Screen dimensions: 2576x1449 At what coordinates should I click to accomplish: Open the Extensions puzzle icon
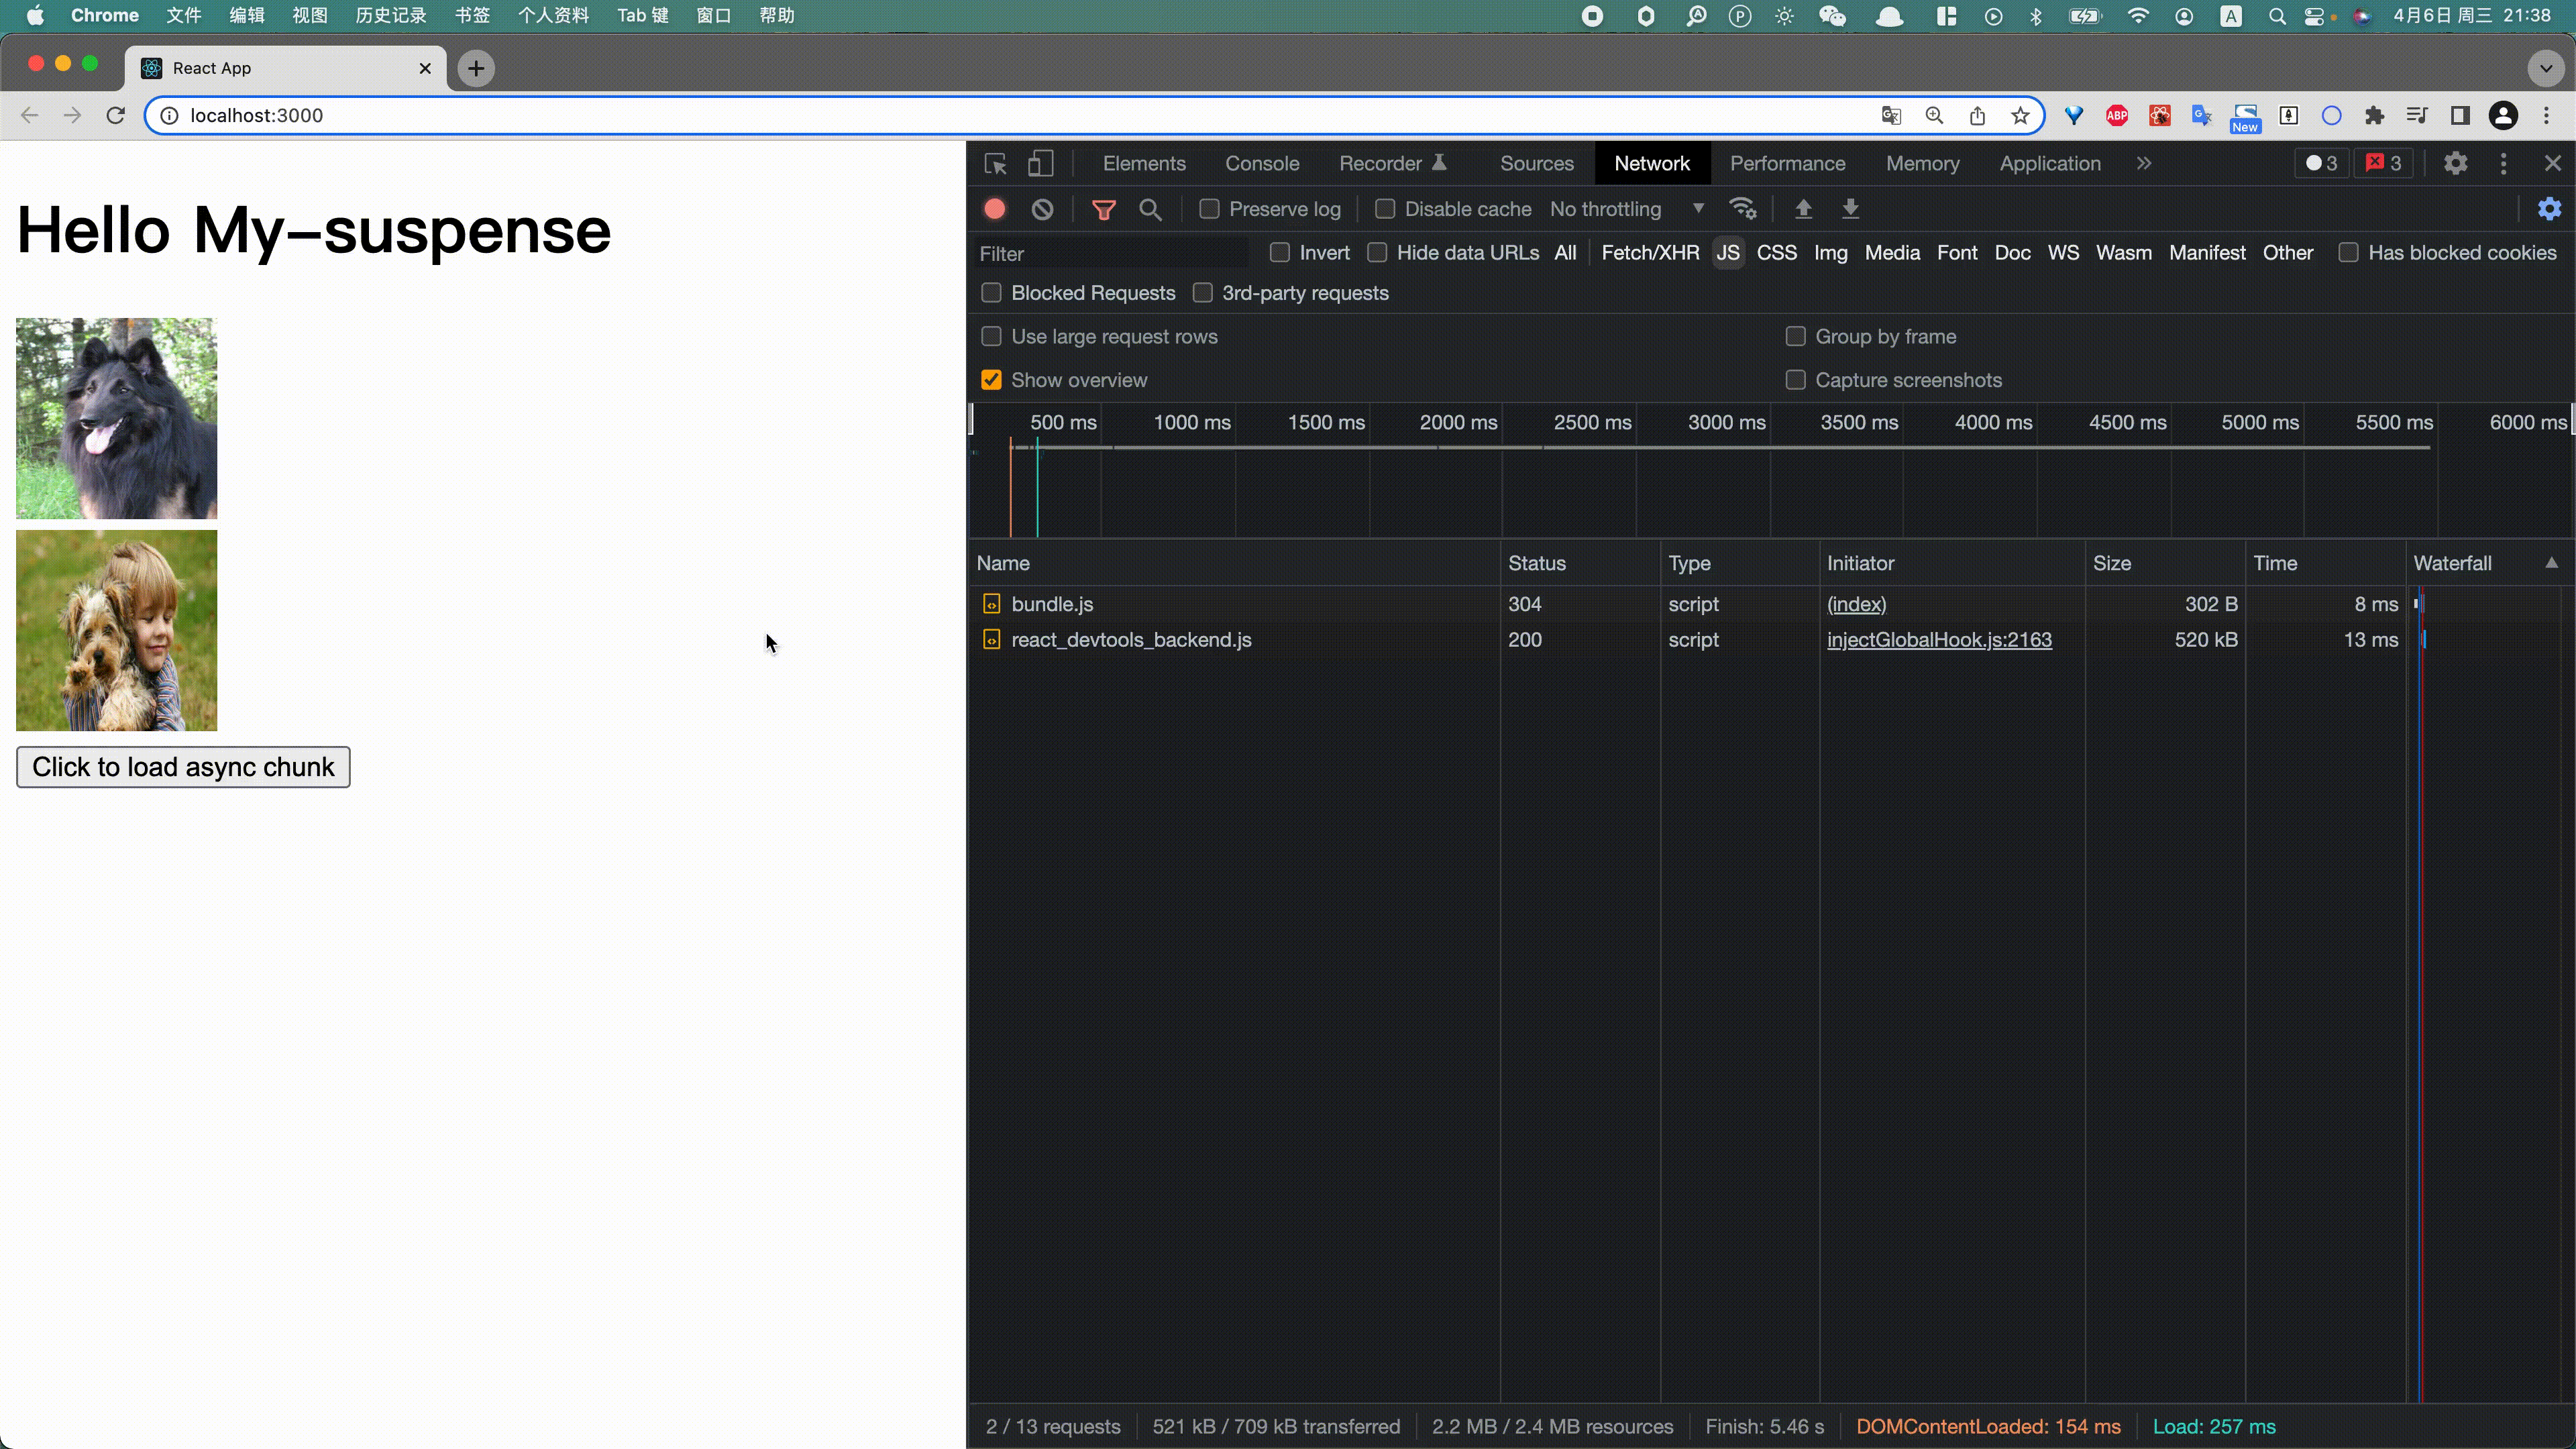tap(2374, 115)
